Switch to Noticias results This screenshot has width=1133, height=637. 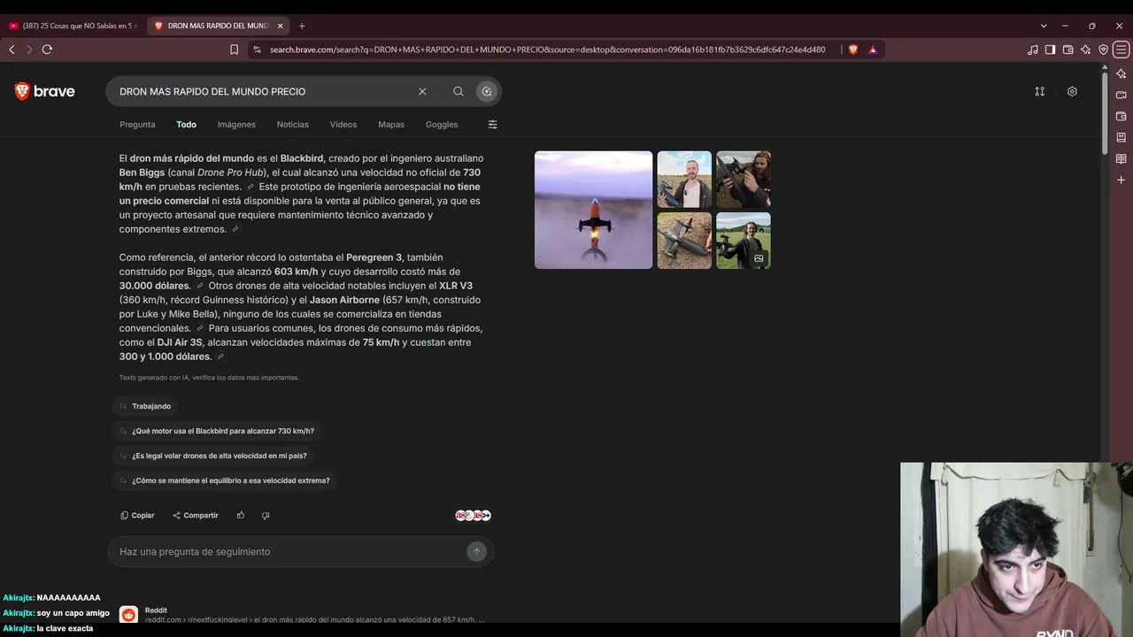click(x=292, y=125)
